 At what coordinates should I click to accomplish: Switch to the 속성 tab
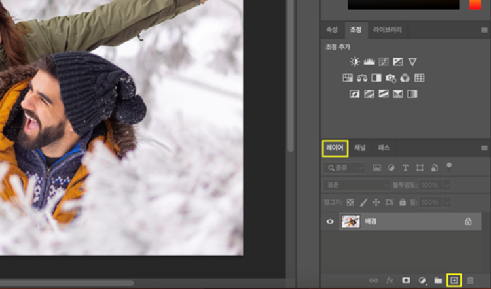click(x=332, y=30)
